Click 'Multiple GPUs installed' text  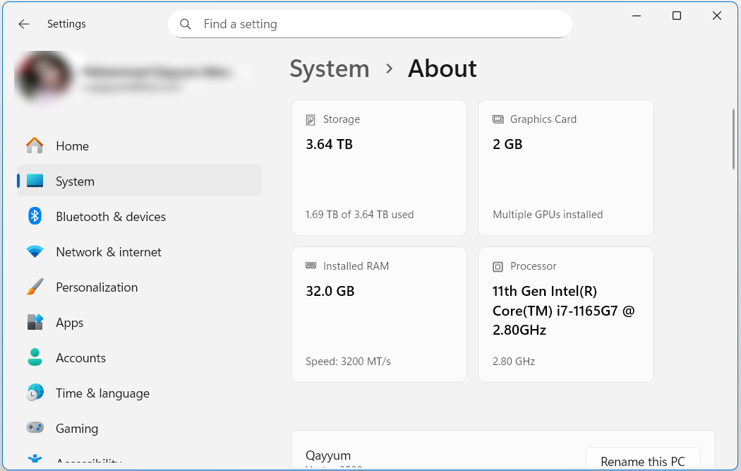click(x=548, y=214)
